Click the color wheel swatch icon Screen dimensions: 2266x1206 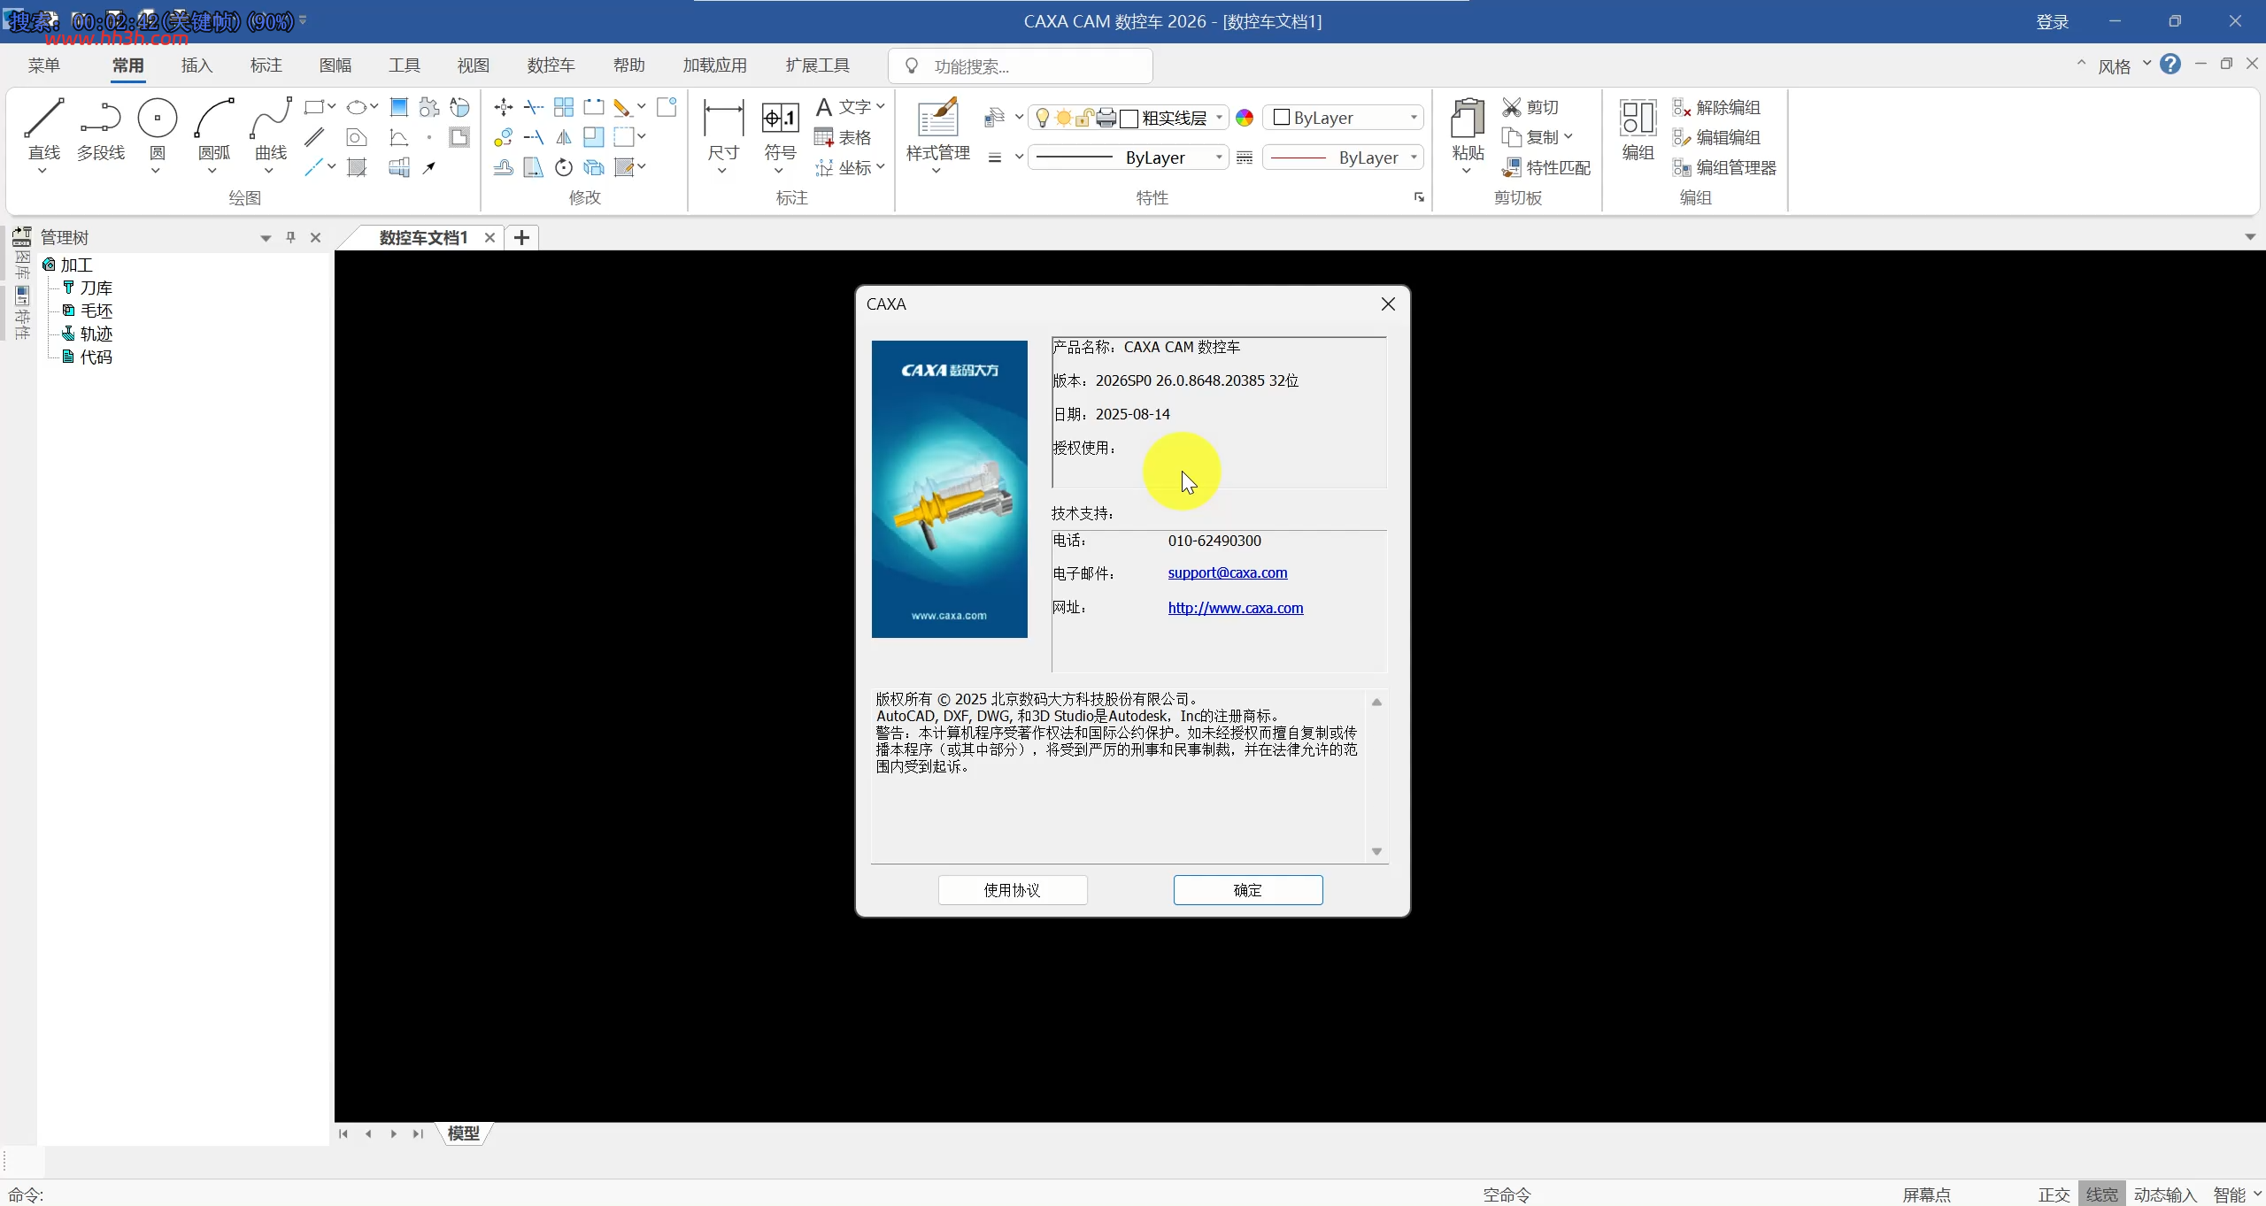[1245, 118]
